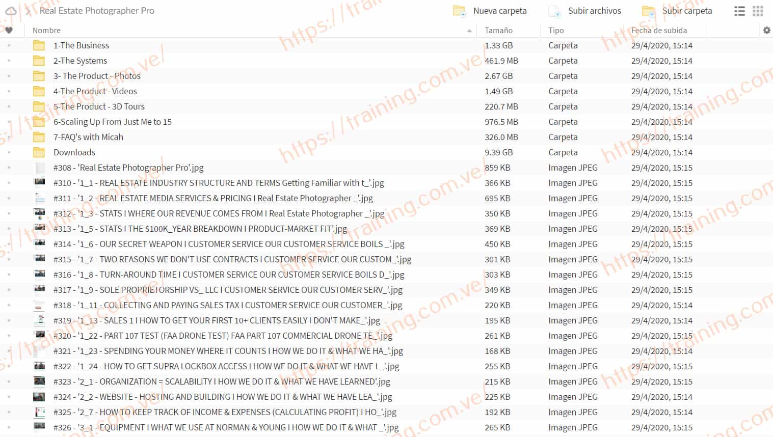This screenshot has height=437, width=773.
Task: Select file #320 PART 107 TEST
Action: click(x=223, y=336)
